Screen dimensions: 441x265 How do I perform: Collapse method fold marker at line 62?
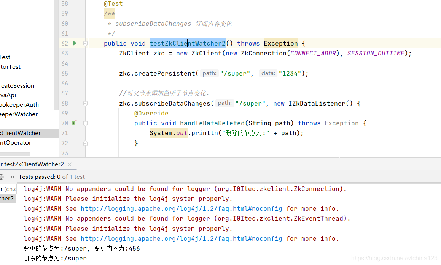tap(86, 44)
